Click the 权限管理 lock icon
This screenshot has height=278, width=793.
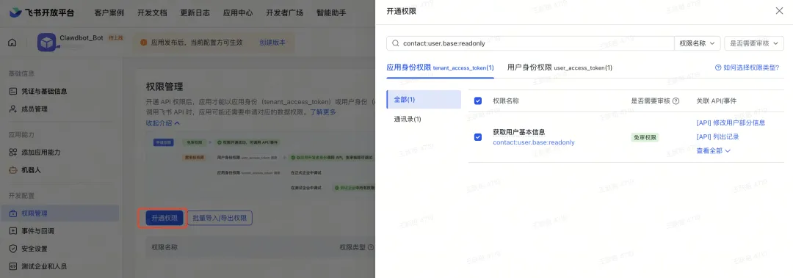click(13, 213)
